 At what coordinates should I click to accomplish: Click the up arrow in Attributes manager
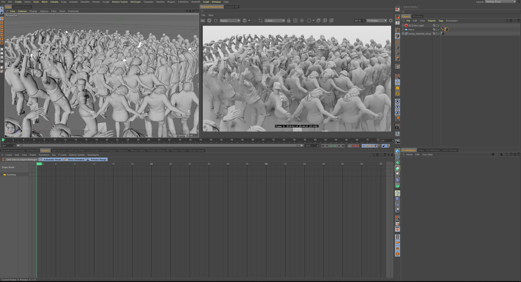pyautogui.click(x=502, y=154)
